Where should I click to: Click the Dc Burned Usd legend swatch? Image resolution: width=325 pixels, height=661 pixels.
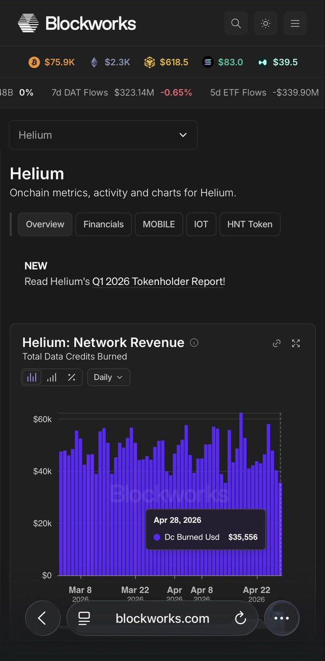point(157,537)
